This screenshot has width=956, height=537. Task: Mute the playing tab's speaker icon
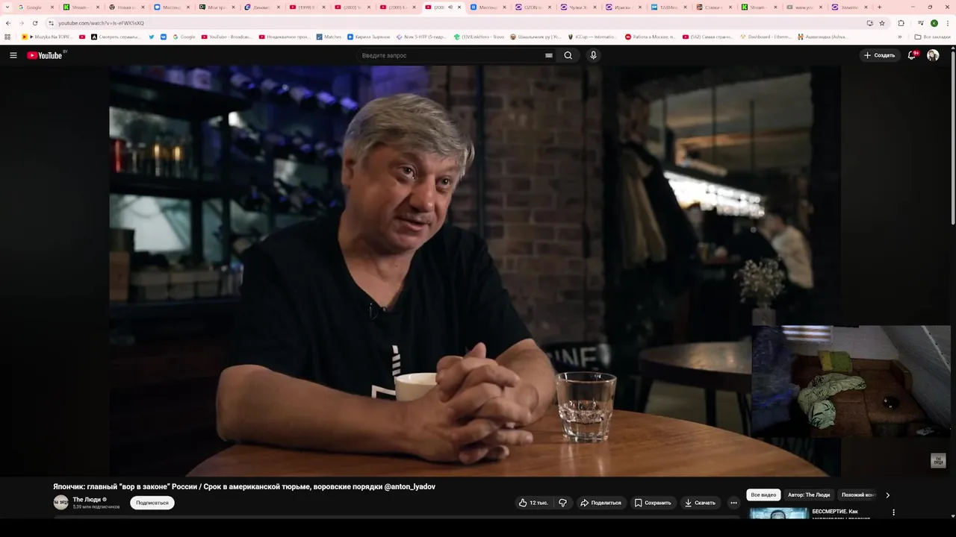pyautogui.click(x=450, y=7)
